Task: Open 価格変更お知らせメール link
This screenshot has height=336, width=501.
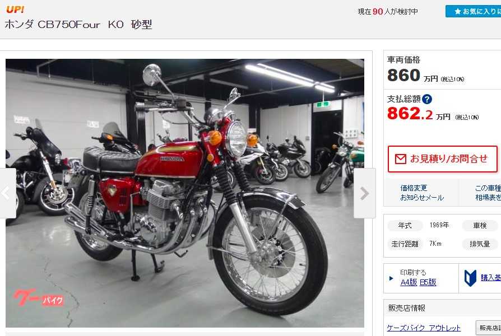Action: coord(422,193)
